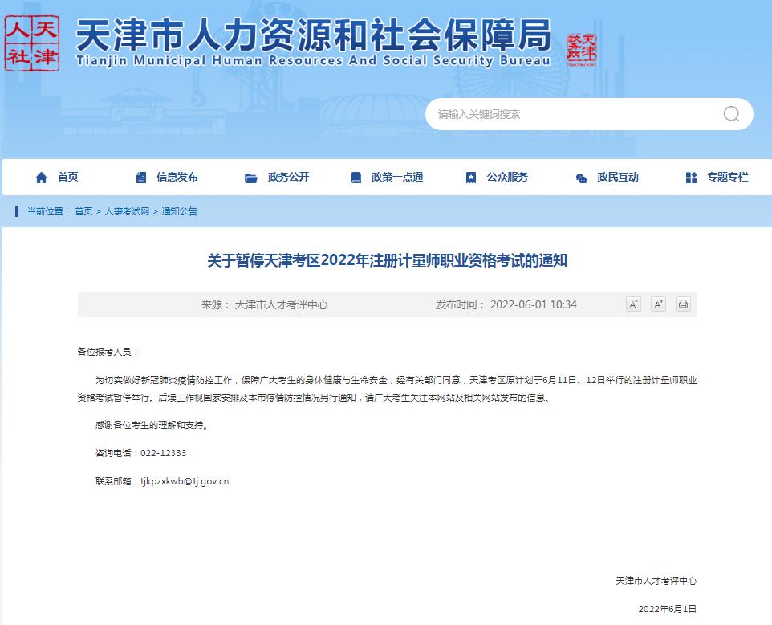Click the red 天津人社 logo at top left
772x625 pixels.
point(32,44)
